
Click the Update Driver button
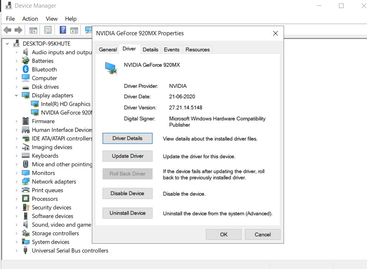coord(127,156)
